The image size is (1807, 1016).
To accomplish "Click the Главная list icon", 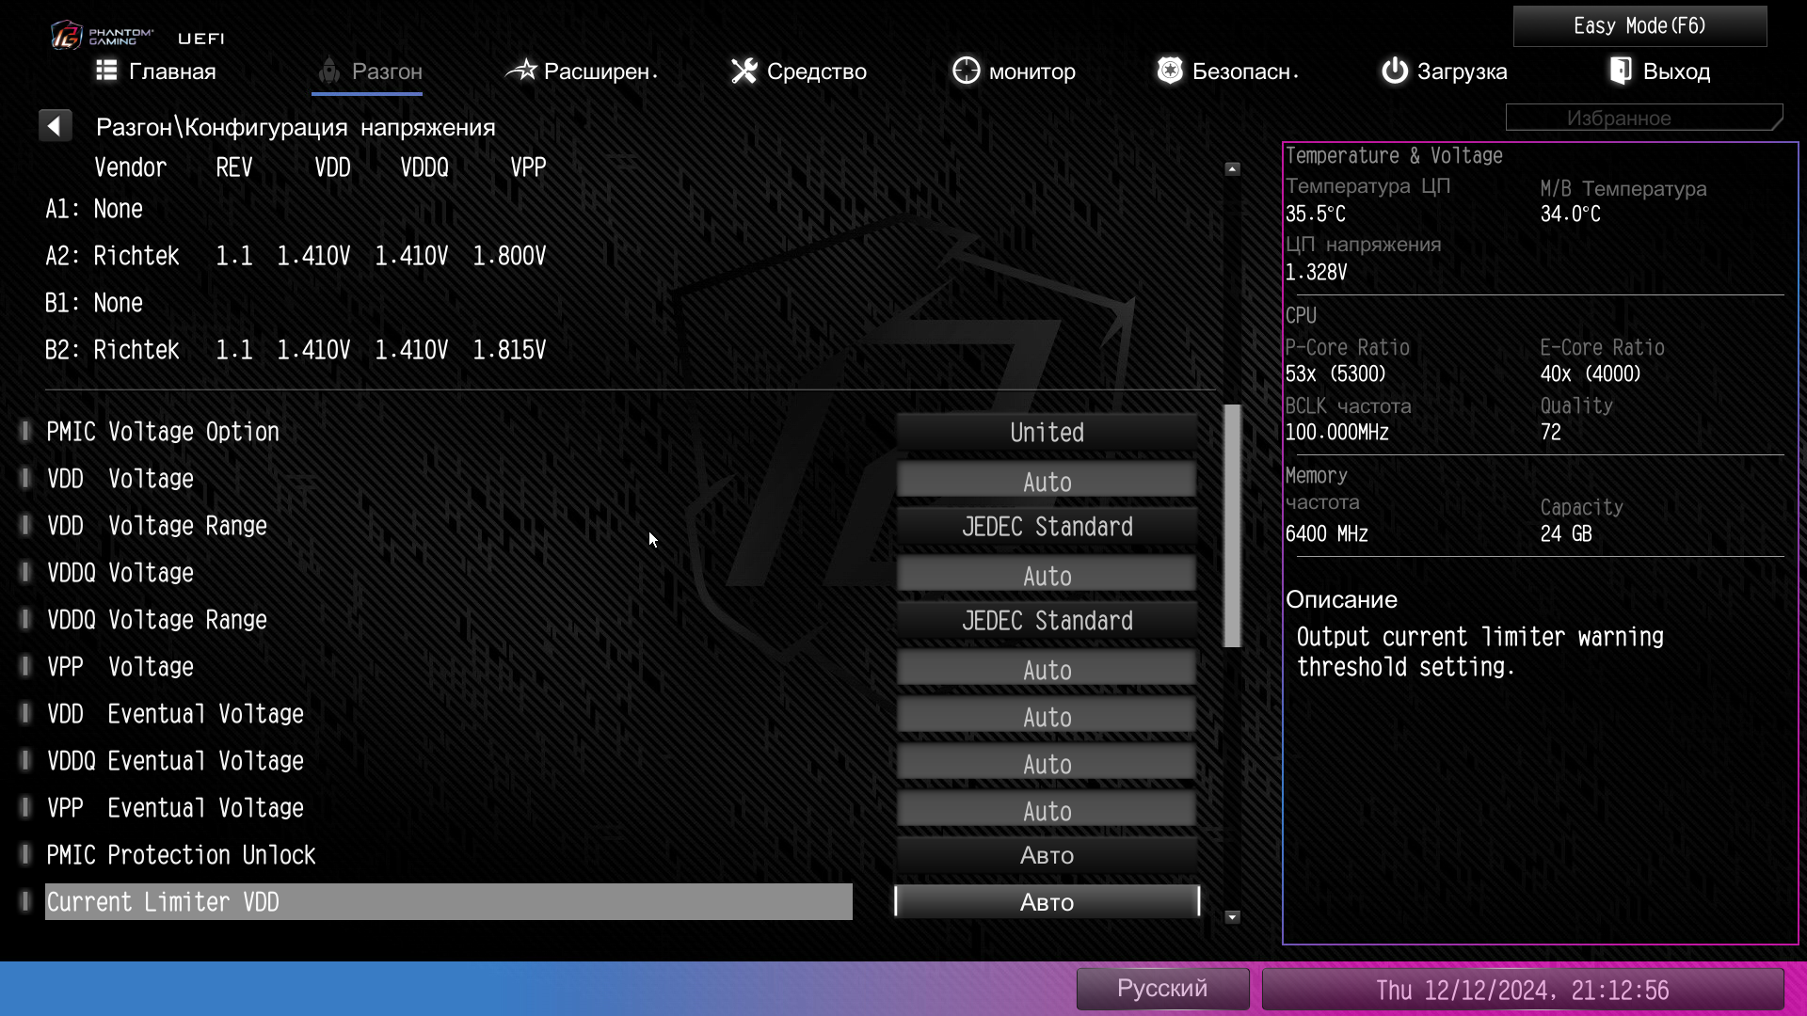I will click(x=106, y=71).
